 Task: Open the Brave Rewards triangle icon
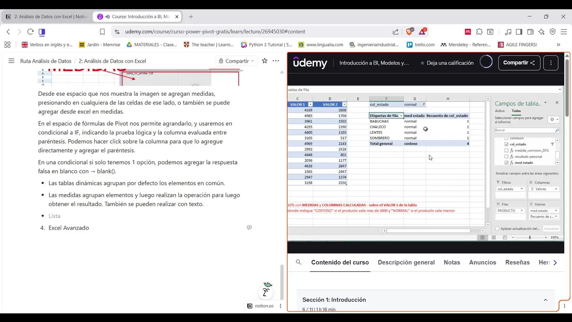tap(422, 31)
